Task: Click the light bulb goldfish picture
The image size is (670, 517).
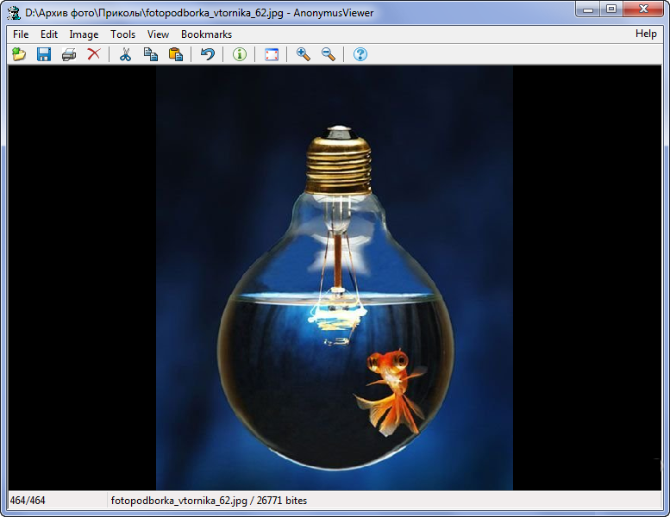Action: 335,277
